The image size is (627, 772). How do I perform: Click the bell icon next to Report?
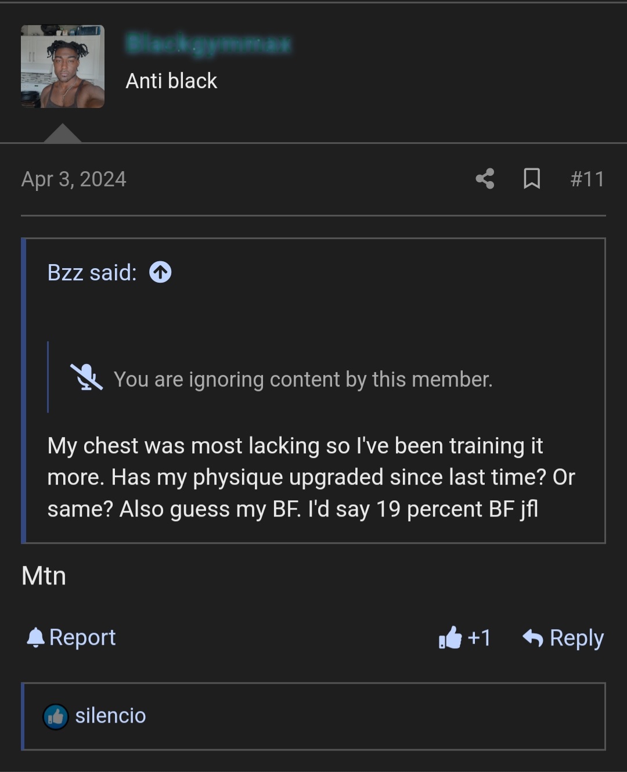tap(36, 637)
